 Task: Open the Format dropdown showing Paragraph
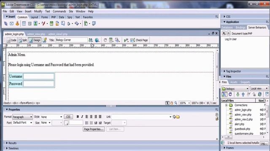point(22,117)
